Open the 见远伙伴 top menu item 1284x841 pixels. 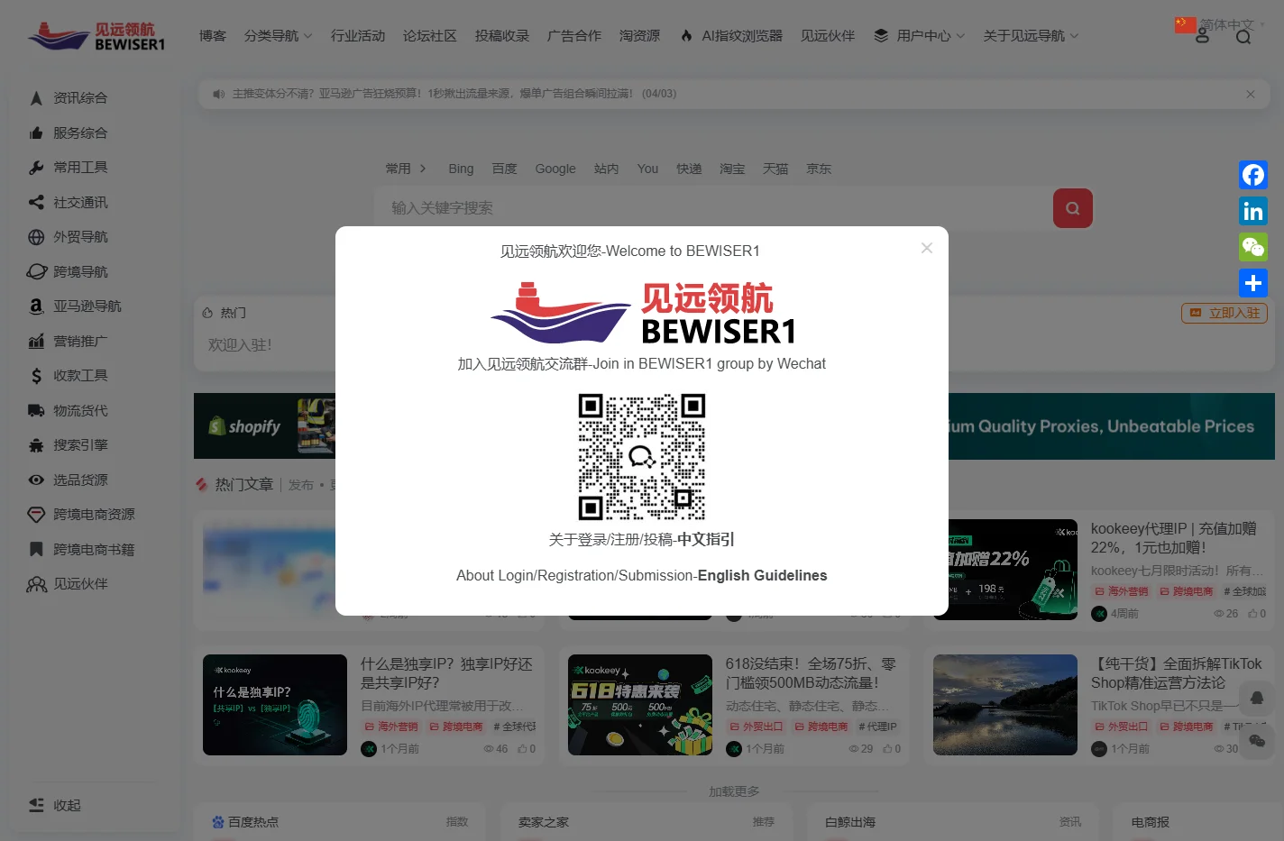point(828,36)
